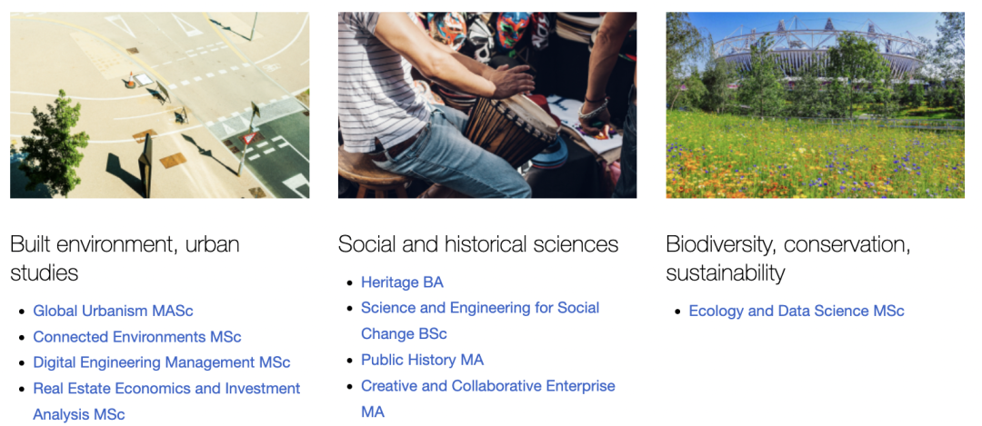This screenshot has width=982, height=426.
Task: Click the 'Change BSc' wrapped link text
Action: pyautogui.click(x=404, y=334)
